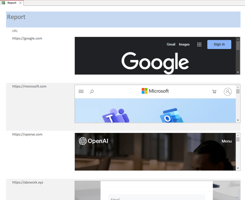245x200 pixels.
Task: Switch to the Report tab
Action: pos(12,2)
